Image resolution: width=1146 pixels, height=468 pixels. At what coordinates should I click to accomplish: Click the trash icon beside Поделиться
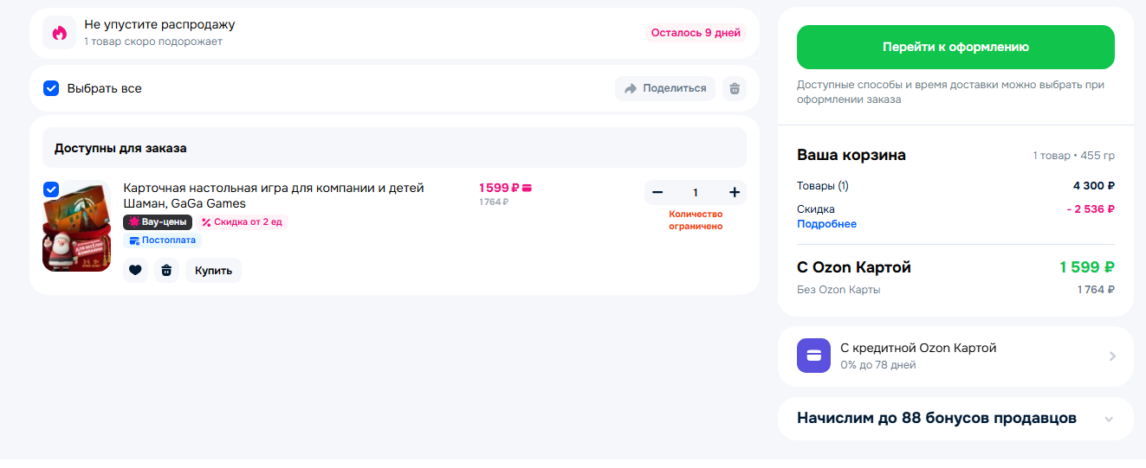coord(735,88)
